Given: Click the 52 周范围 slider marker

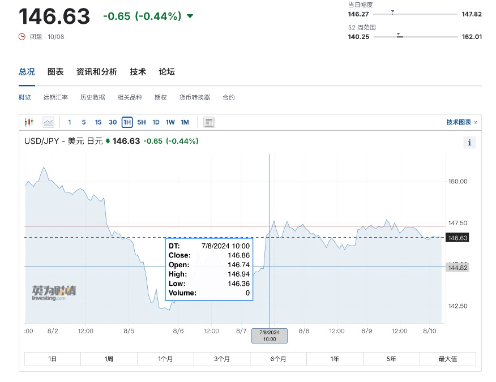Looking at the screenshot, I should pos(399,35).
